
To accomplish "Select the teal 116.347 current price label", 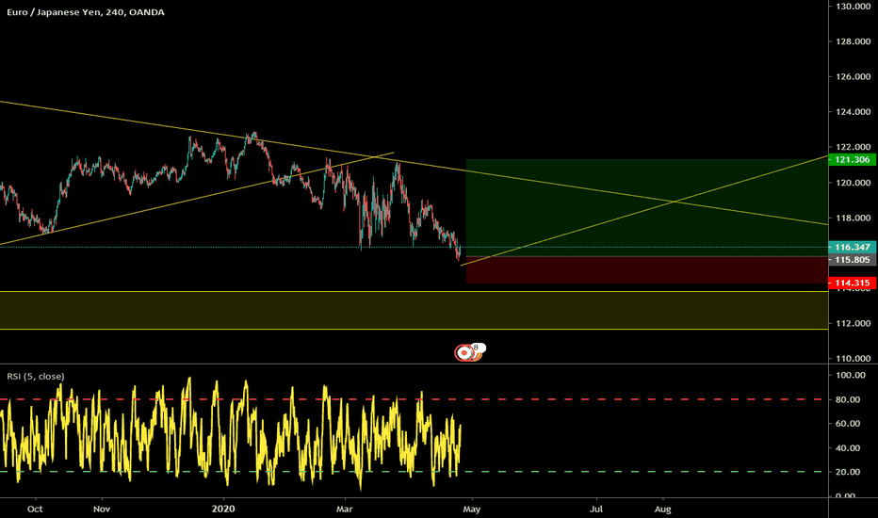I will pyautogui.click(x=853, y=247).
